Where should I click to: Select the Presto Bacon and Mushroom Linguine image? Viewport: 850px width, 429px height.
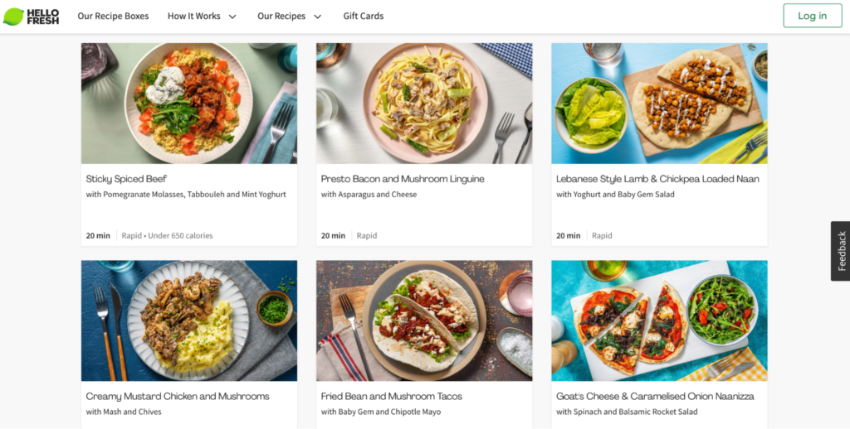click(423, 103)
